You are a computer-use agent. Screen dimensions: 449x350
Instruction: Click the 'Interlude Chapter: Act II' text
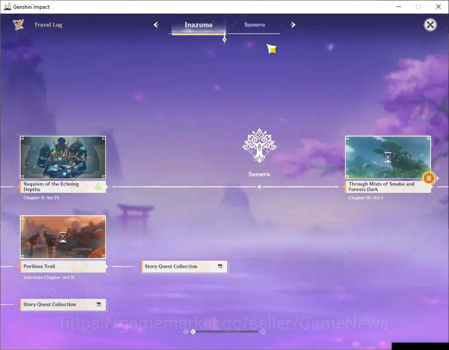pos(49,277)
